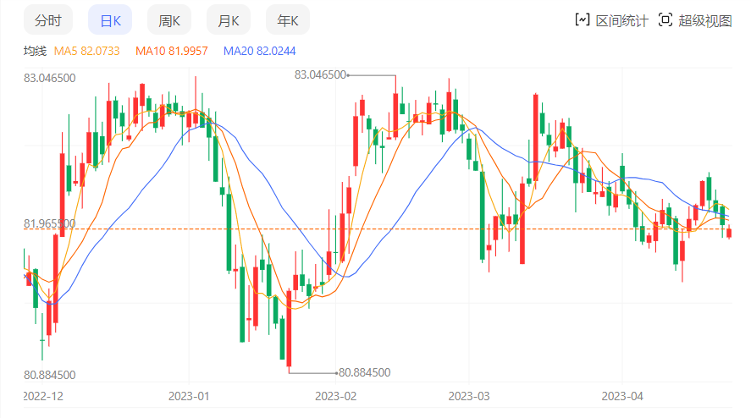This screenshot has width=751, height=418.
Task: Click the 83.046500 high price marker on chart
Action: pyautogui.click(x=320, y=74)
